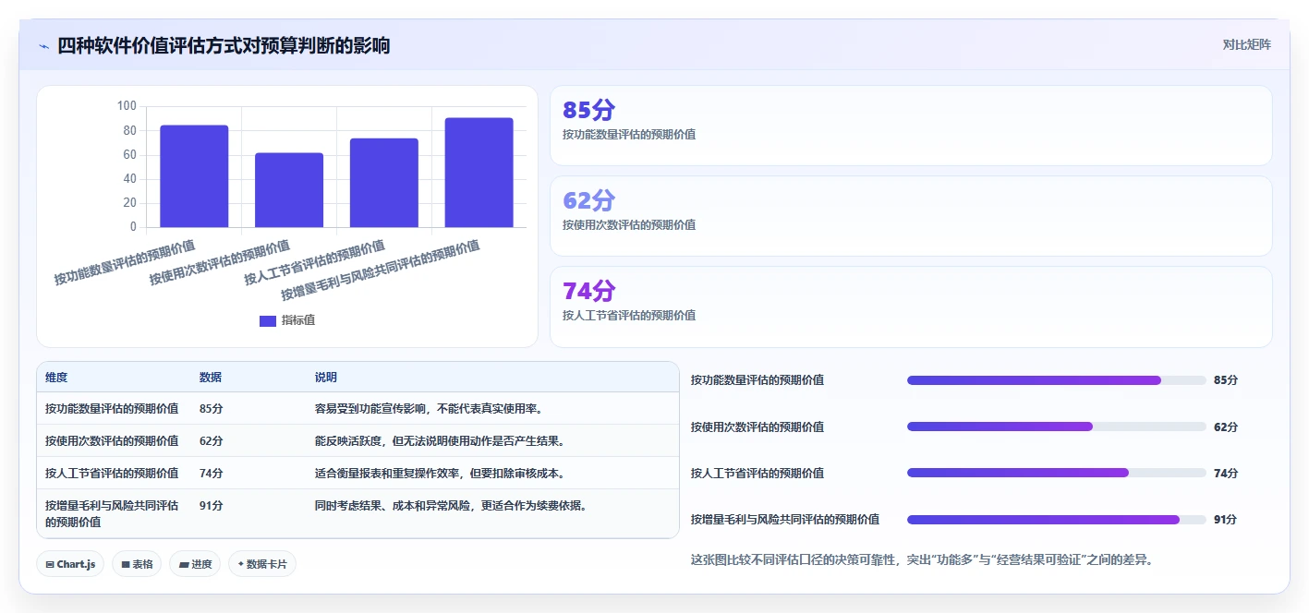Click the 说明 column header
The width and height of the screenshot is (1309, 613).
pyautogui.click(x=326, y=378)
